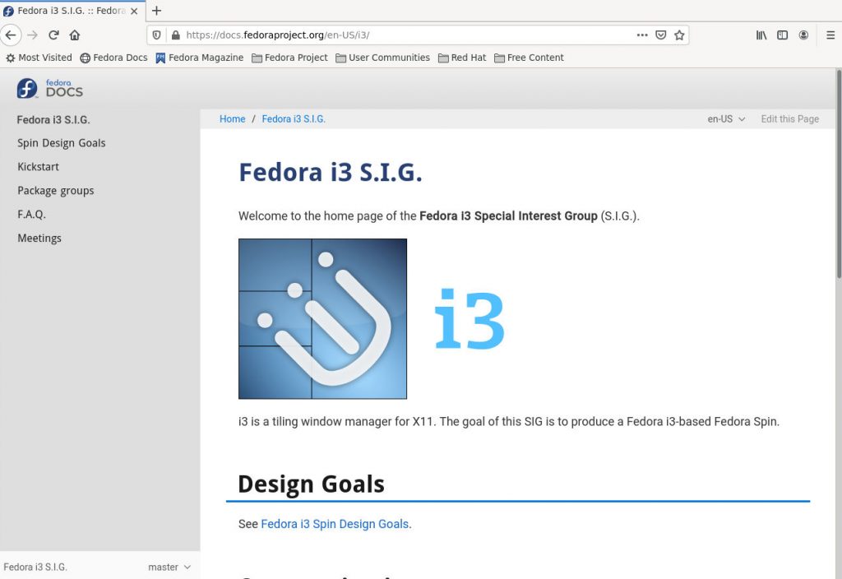The image size is (842, 579).
Task: Reload the page with the refresh icon
Action: (53, 35)
